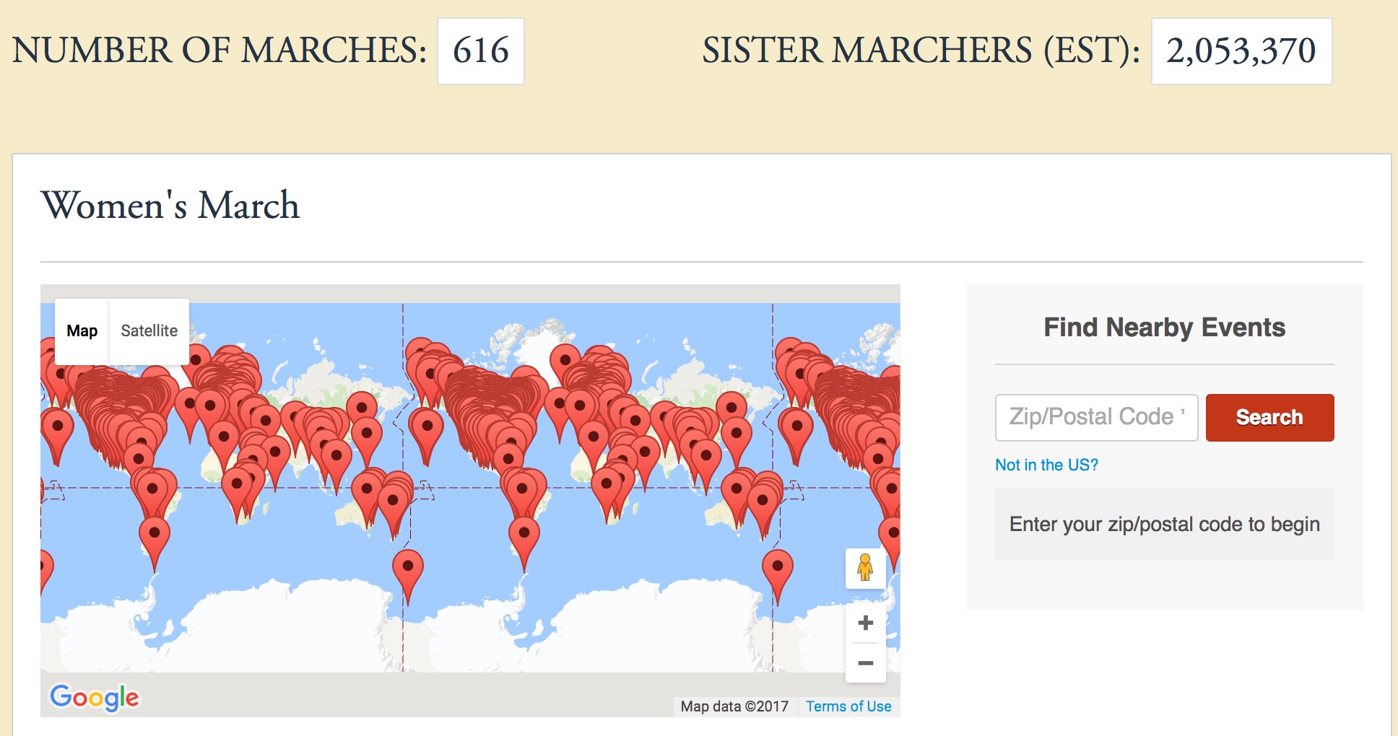Click the Google logo on the map
The height and width of the screenshot is (736, 1398).
click(95, 697)
